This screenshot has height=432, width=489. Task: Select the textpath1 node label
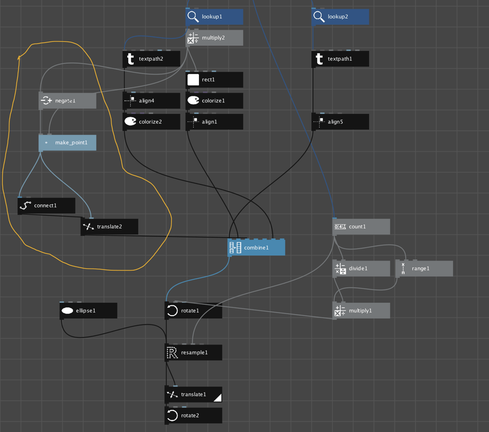tap(340, 59)
